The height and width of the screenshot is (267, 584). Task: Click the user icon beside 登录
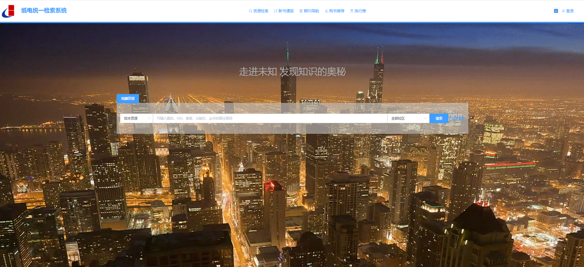(563, 11)
